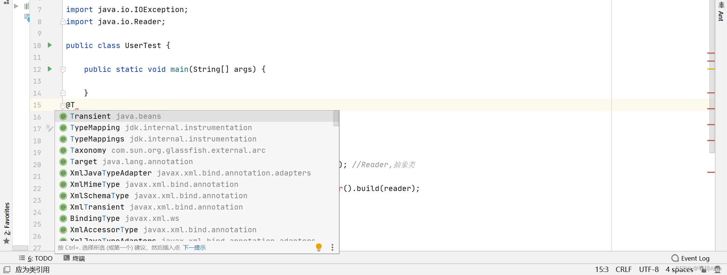The width and height of the screenshot is (727, 275).
Task: Pick XmlJavaTypeAdapter completion entry
Action: (194, 173)
